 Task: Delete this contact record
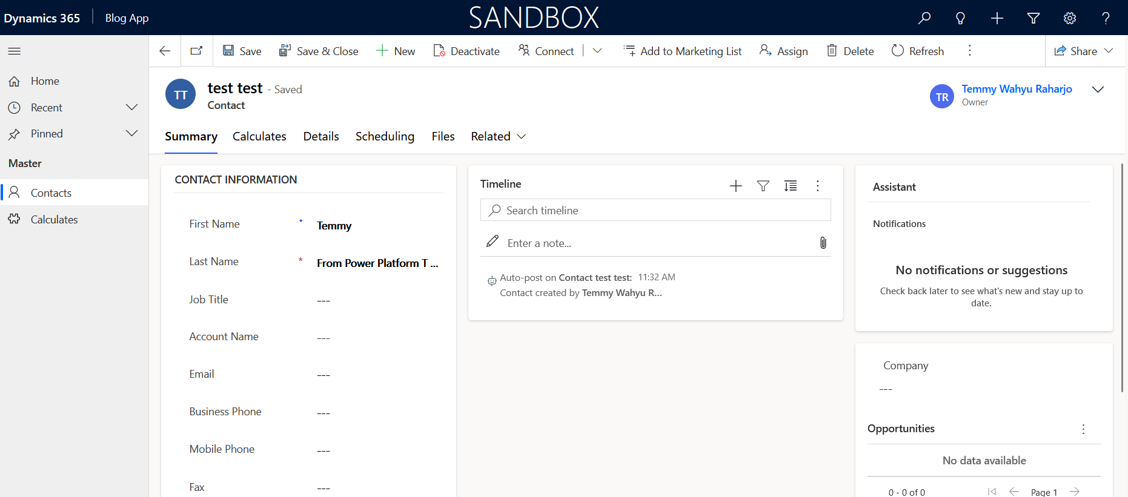point(850,51)
